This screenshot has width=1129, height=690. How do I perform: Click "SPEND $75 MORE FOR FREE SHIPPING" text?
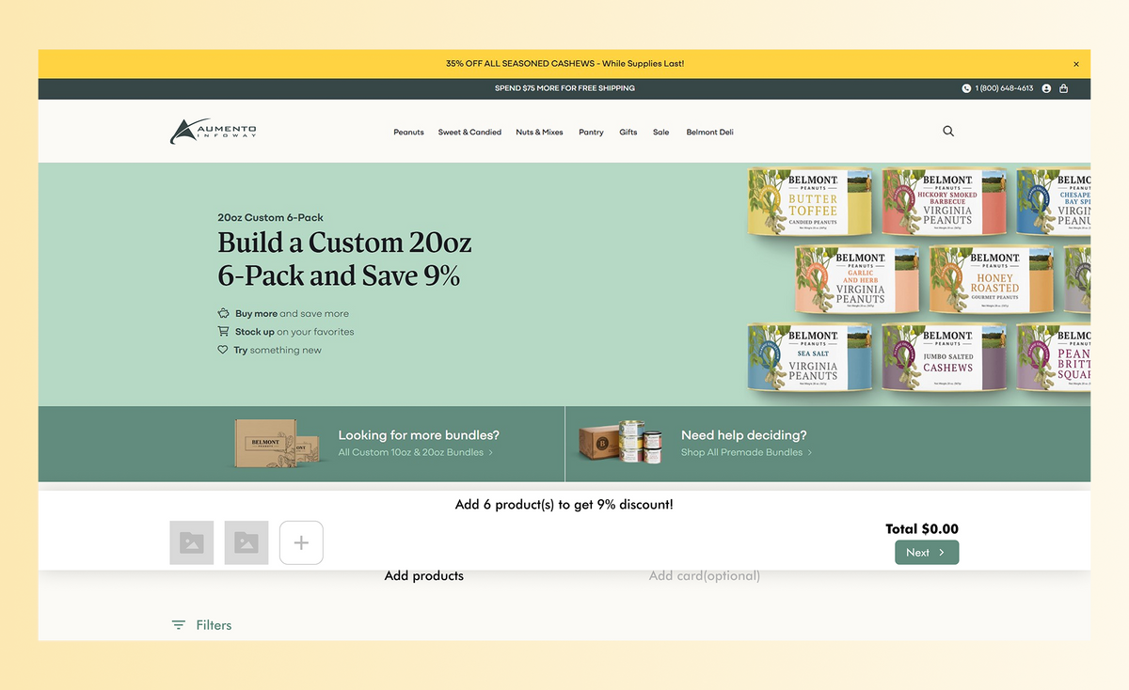click(x=564, y=88)
